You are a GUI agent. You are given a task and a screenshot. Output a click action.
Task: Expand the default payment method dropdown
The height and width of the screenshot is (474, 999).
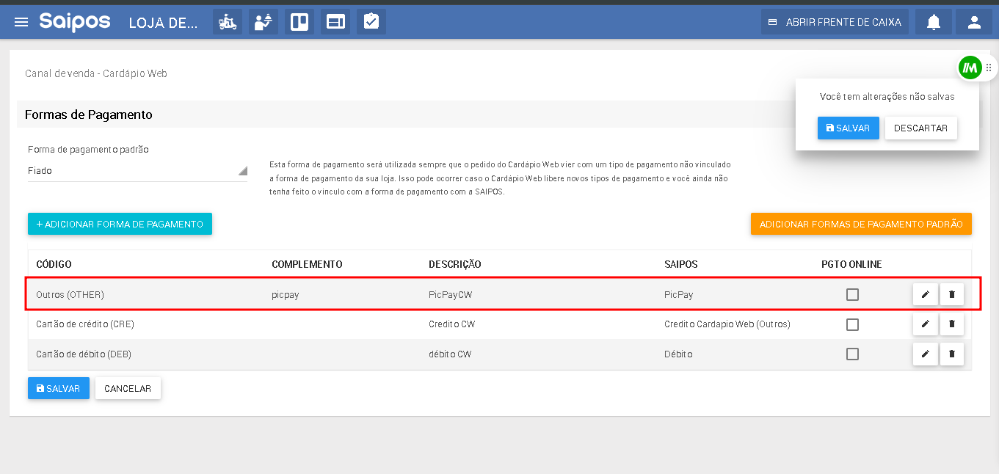(137, 171)
